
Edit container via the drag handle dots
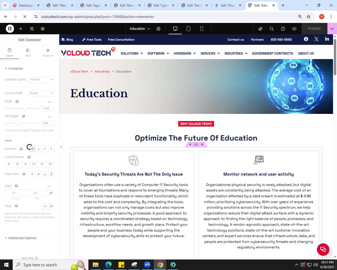click(x=196, y=144)
